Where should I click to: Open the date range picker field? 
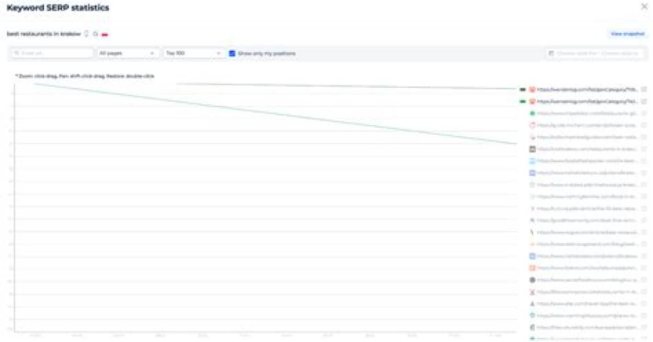(594, 53)
